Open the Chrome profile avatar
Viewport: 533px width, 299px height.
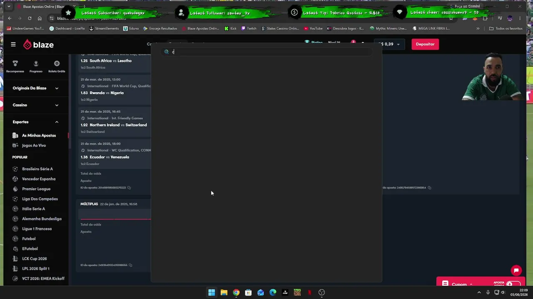pyautogui.click(x=510, y=18)
